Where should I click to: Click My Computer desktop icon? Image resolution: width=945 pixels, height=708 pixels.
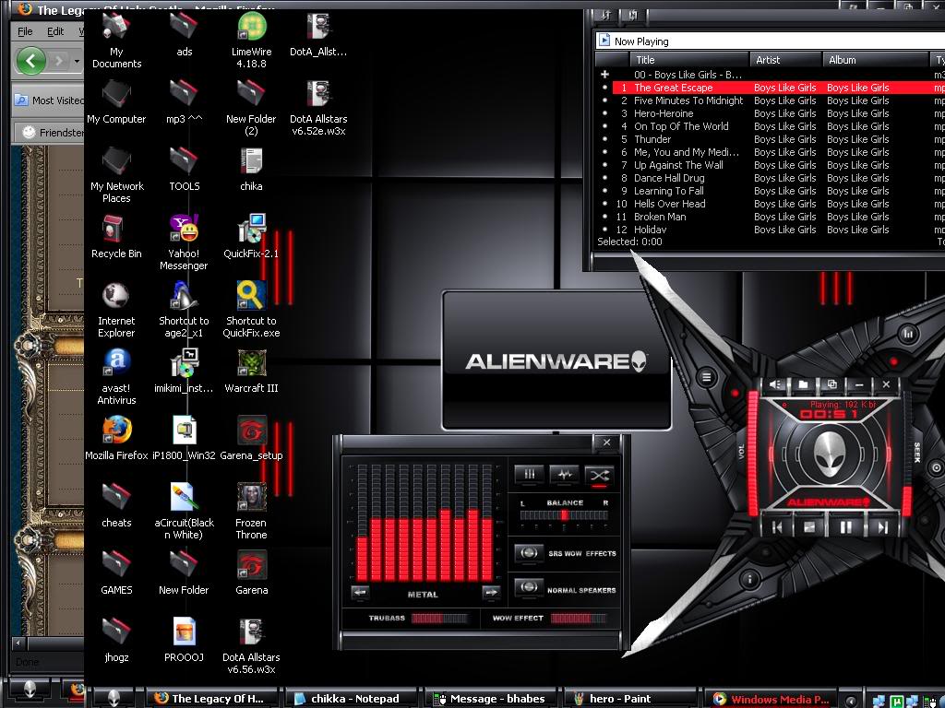tap(116, 102)
